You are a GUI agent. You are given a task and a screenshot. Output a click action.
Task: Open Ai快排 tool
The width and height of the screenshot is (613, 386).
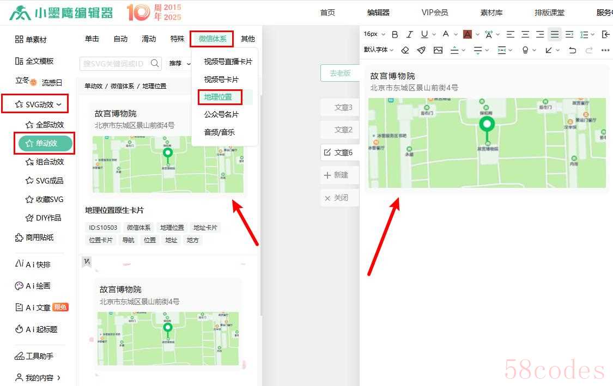(x=33, y=264)
